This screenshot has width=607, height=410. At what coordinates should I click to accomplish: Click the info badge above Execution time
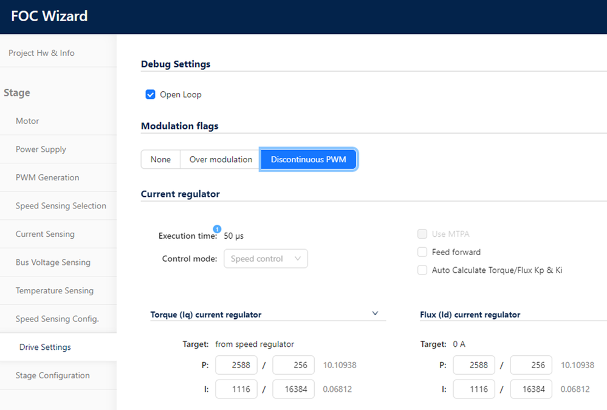(217, 228)
